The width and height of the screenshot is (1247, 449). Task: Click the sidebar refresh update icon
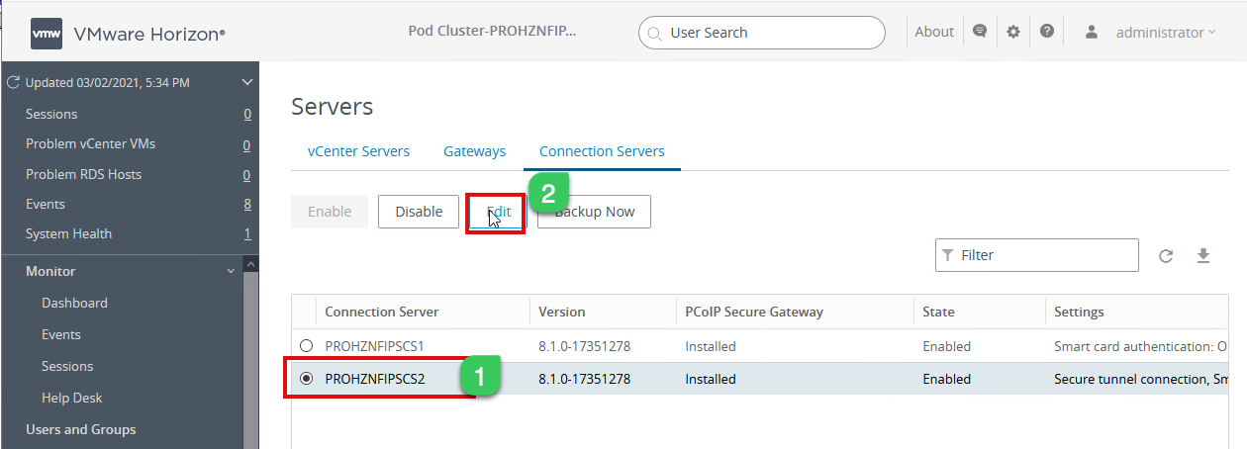[14, 83]
